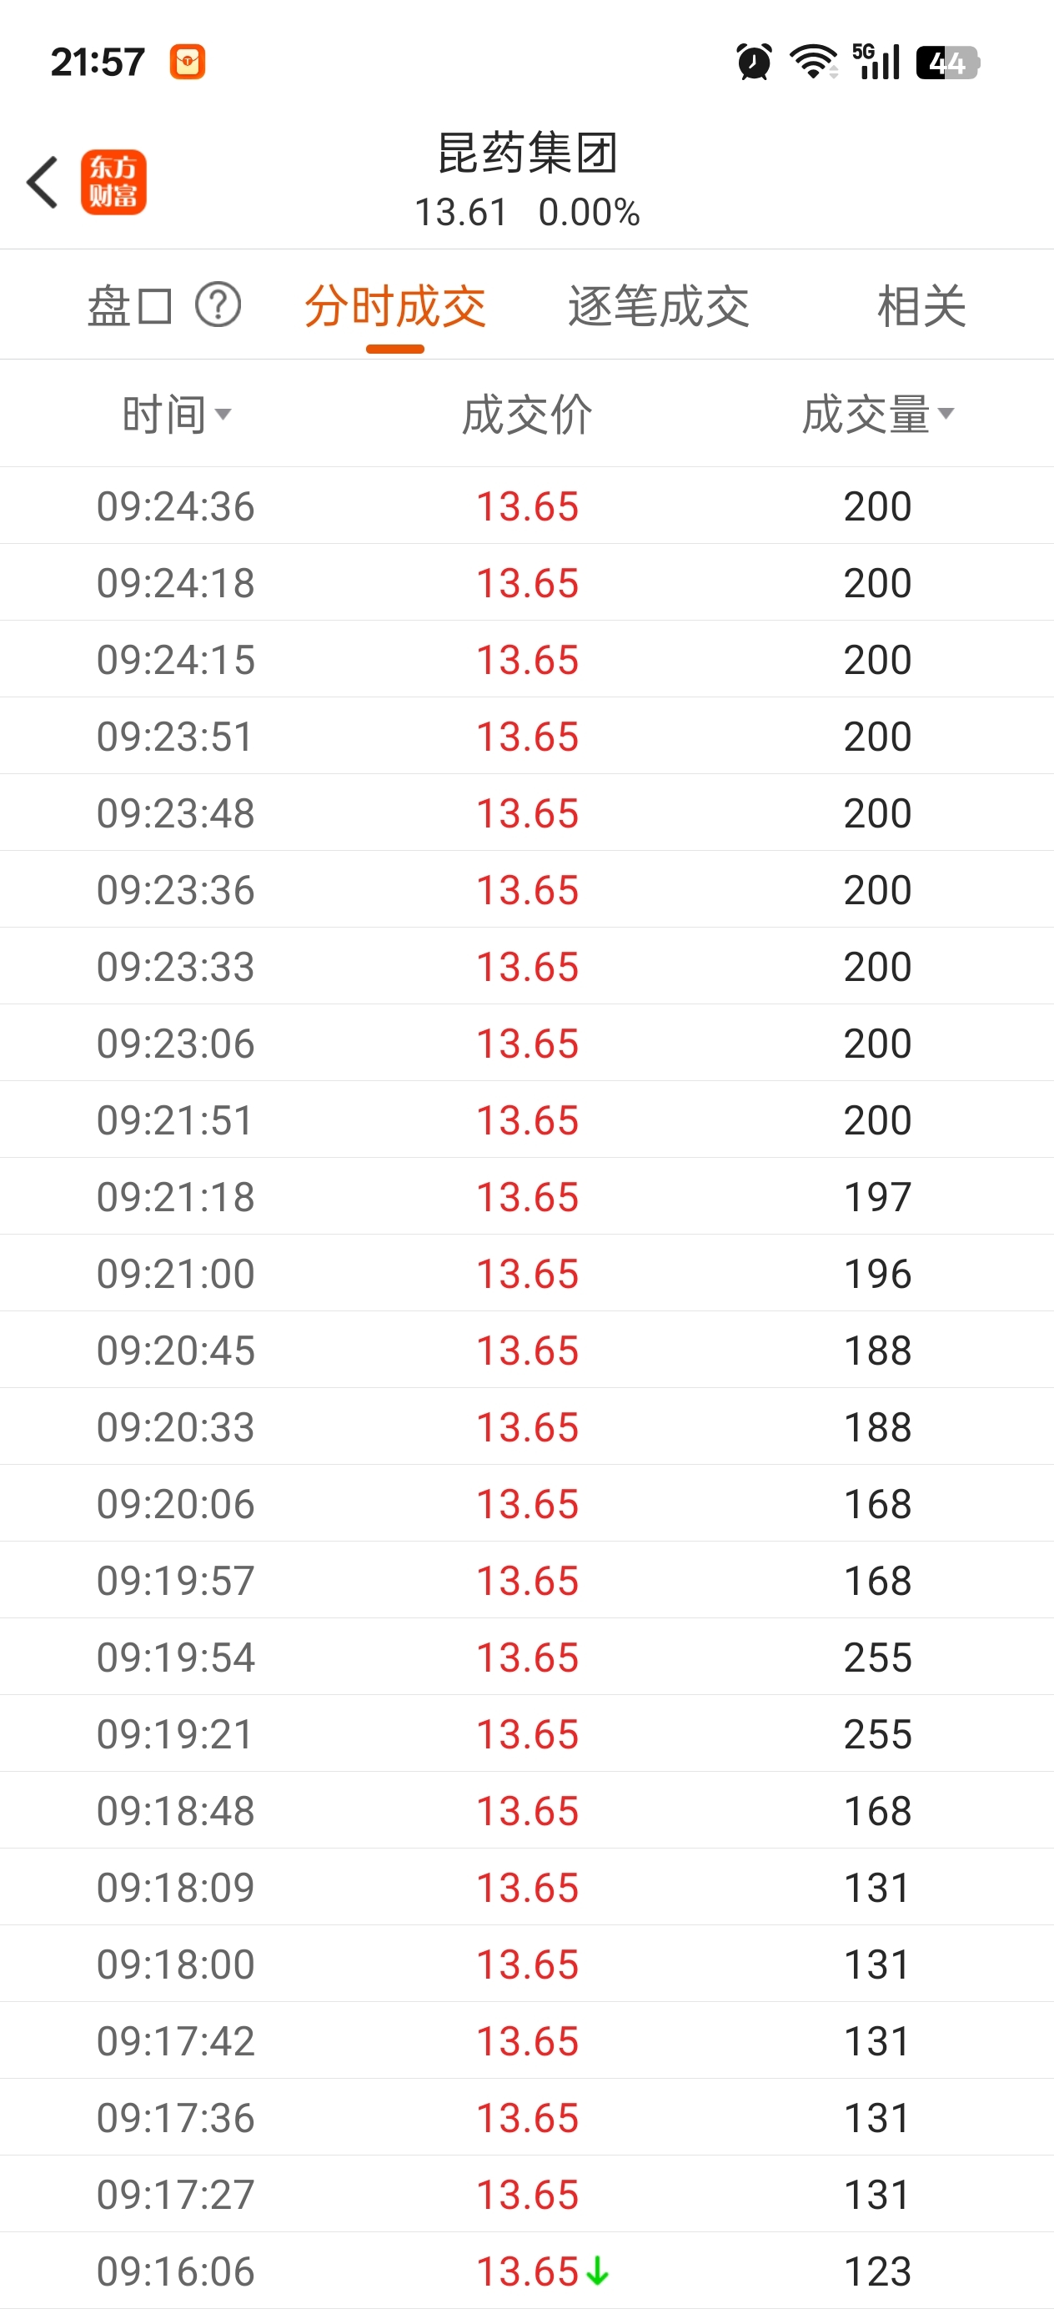The width and height of the screenshot is (1054, 2319).
Task: Tap the green down arrow at 09:16:06
Action: click(x=598, y=2271)
